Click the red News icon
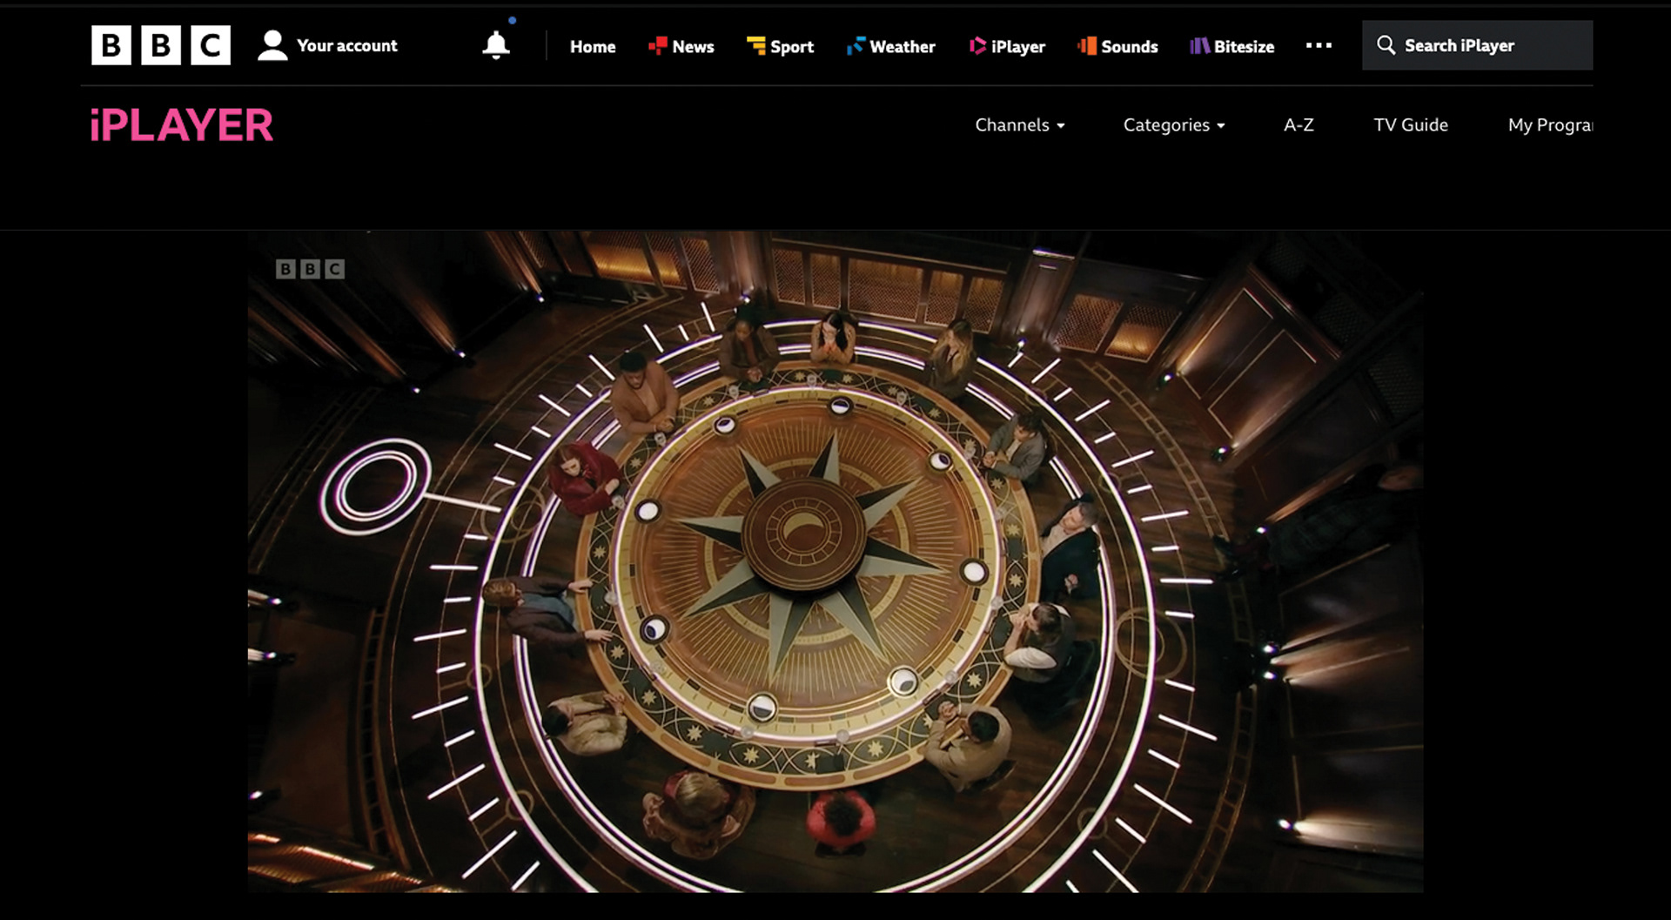Image resolution: width=1671 pixels, height=920 pixels. click(x=658, y=45)
